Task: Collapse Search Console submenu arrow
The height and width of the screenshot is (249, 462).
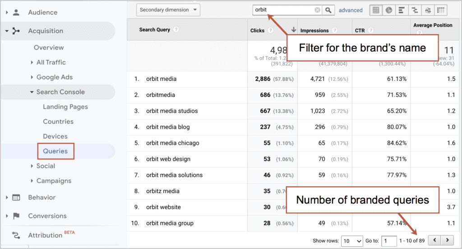Action: (x=32, y=92)
